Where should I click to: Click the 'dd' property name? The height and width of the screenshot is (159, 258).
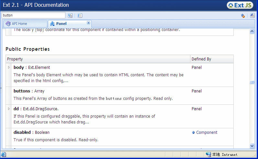16,109
